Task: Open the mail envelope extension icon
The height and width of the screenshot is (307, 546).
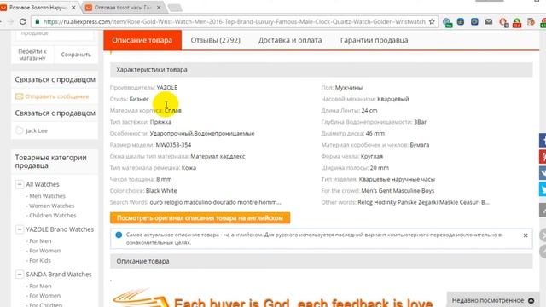Action: [489, 21]
